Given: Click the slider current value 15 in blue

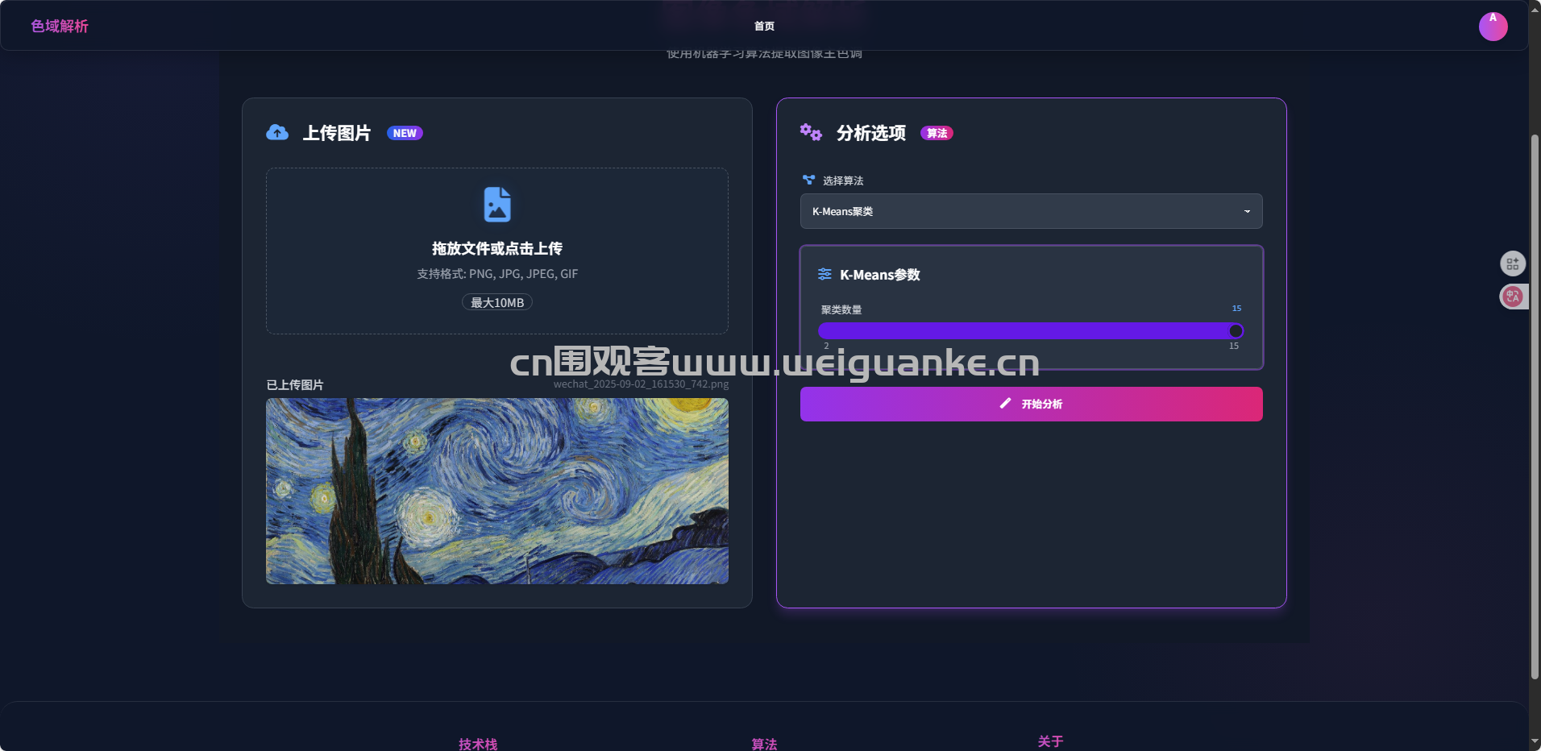Looking at the screenshot, I should (x=1236, y=309).
